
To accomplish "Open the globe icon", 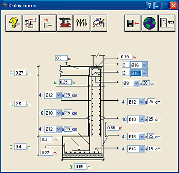I will point(150,23).
